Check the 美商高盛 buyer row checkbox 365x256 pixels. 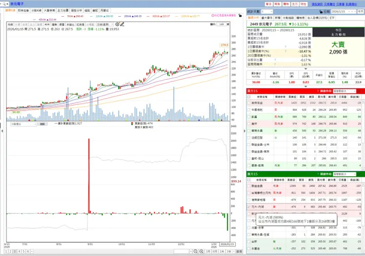(249, 103)
